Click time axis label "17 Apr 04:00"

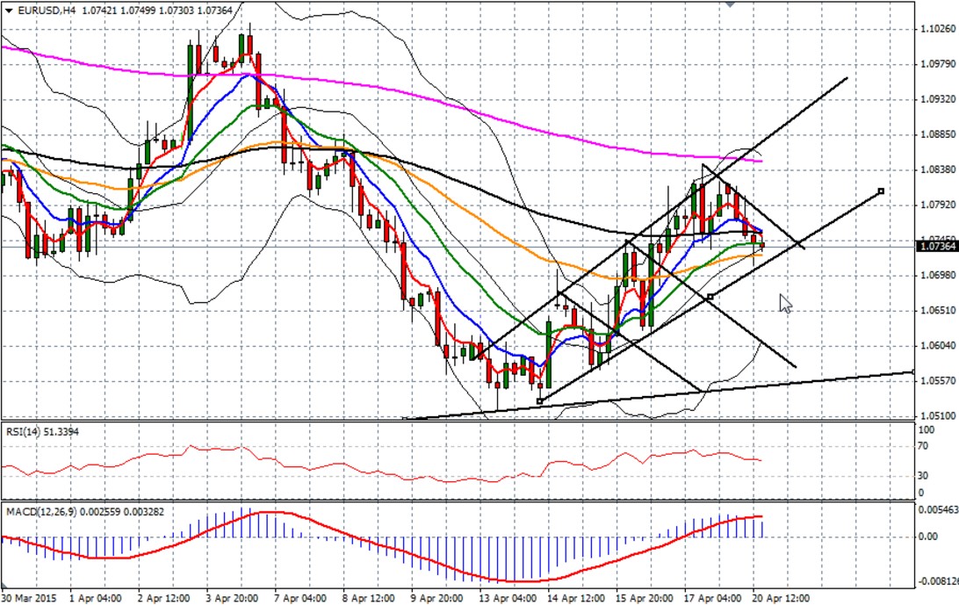712,598
